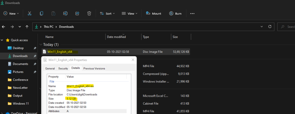
Task: Click the Win11_English_x64 disc image icon
Action: (44, 52)
